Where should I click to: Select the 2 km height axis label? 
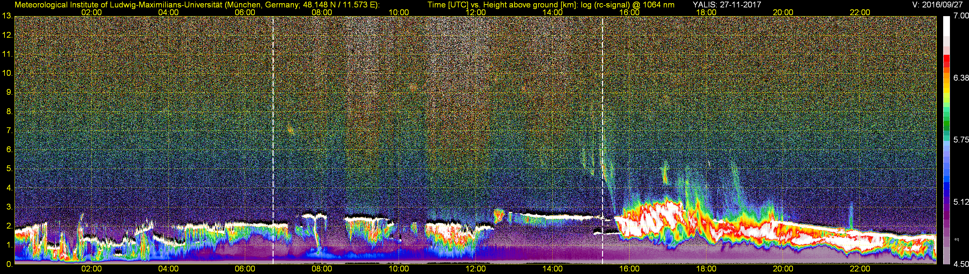(x=9, y=226)
